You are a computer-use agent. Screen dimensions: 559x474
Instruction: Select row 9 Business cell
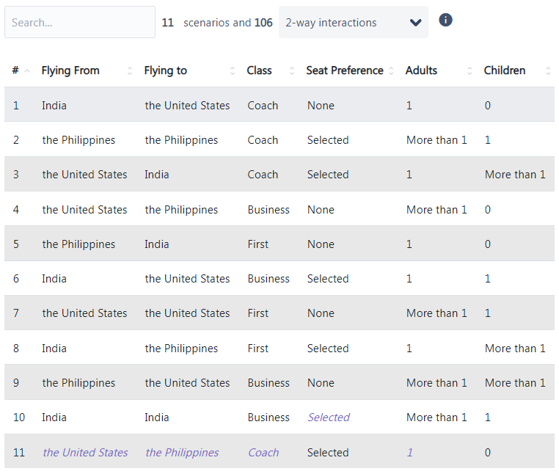(x=268, y=383)
